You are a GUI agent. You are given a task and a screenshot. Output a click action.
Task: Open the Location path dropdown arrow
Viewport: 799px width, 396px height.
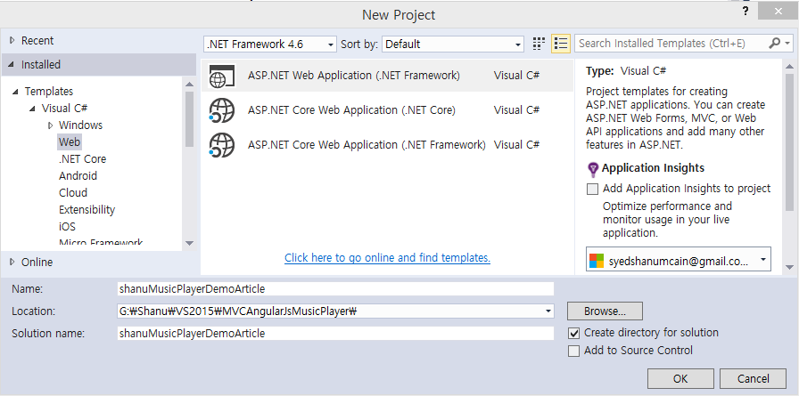pos(548,311)
